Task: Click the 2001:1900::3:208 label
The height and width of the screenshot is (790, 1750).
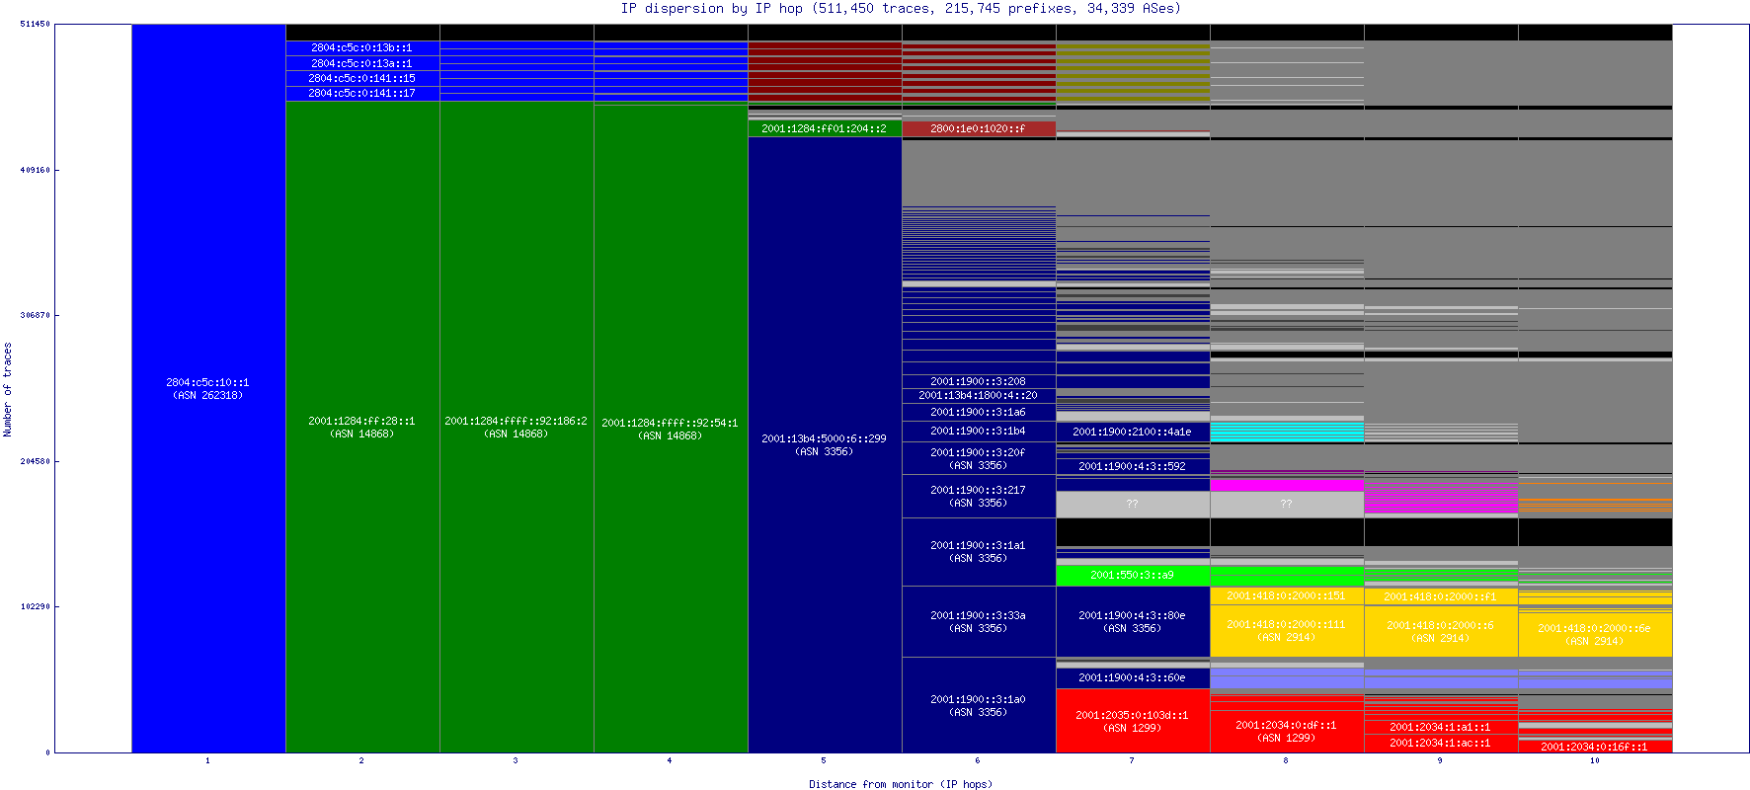Action: click(978, 381)
